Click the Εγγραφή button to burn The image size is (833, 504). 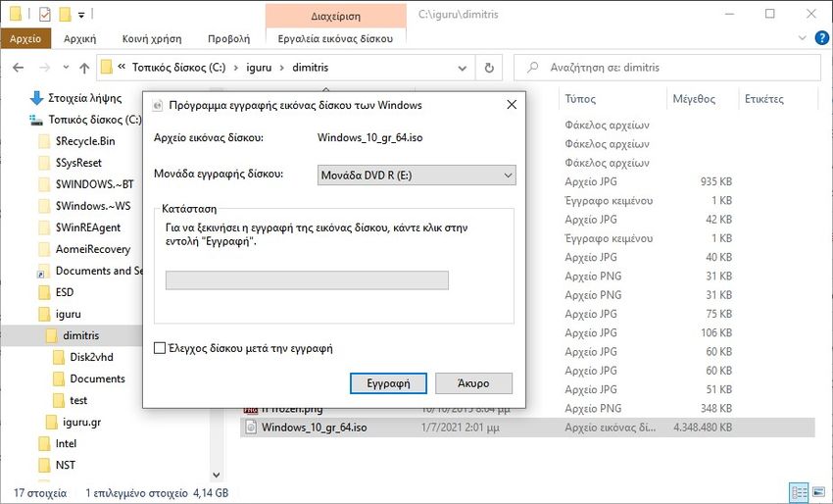tap(388, 383)
